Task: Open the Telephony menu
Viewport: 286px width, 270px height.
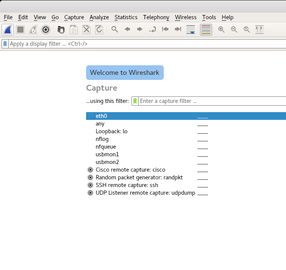Action: (x=156, y=17)
